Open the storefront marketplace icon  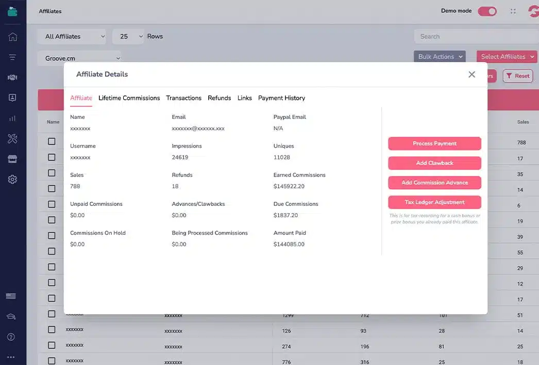point(12,159)
